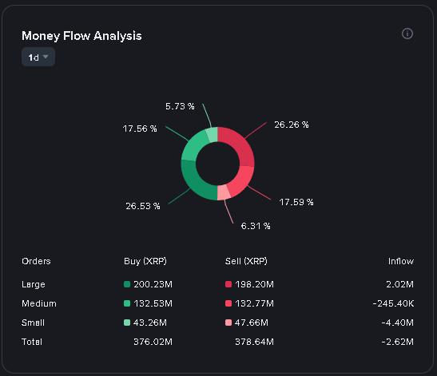
Task: Click the 26.53 % chart label
Action: 143,206
